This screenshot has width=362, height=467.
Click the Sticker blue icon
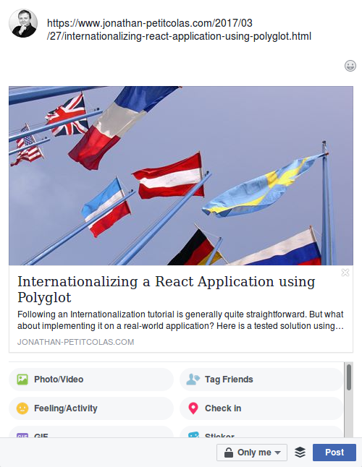tap(193, 435)
